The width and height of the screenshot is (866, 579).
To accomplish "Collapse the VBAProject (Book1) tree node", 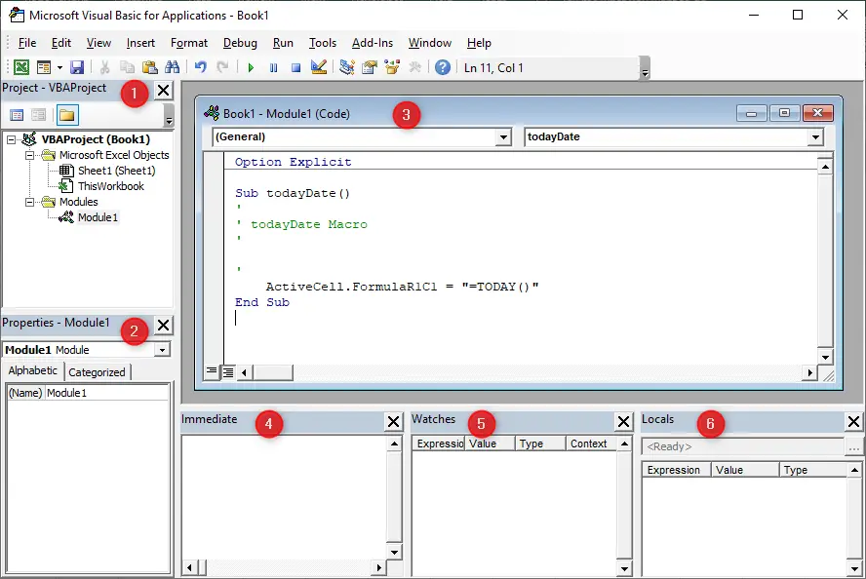I will pyautogui.click(x=11, y=139).
